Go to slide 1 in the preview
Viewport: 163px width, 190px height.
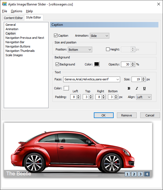[x=127, y=174]
